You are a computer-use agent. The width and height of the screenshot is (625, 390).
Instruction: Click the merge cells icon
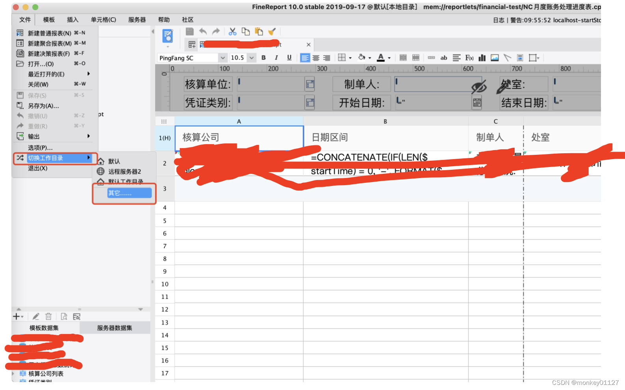point(403,58)
